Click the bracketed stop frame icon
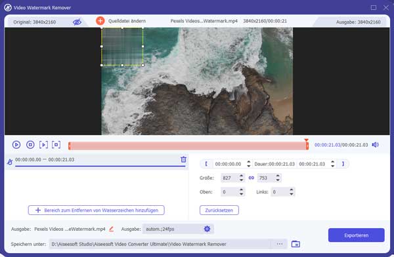394x257 pixels. tap(56, 145)
